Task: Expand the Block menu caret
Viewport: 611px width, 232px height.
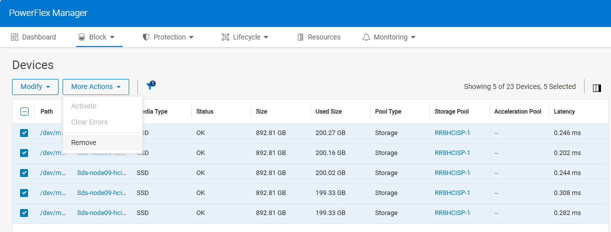Action: (112, 37)
